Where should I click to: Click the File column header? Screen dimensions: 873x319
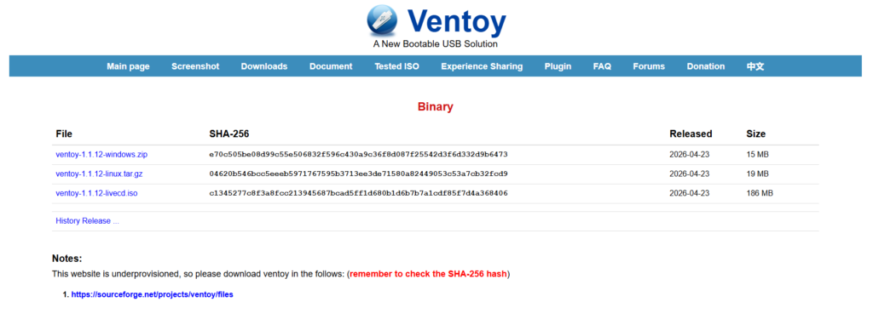(64, 134)
